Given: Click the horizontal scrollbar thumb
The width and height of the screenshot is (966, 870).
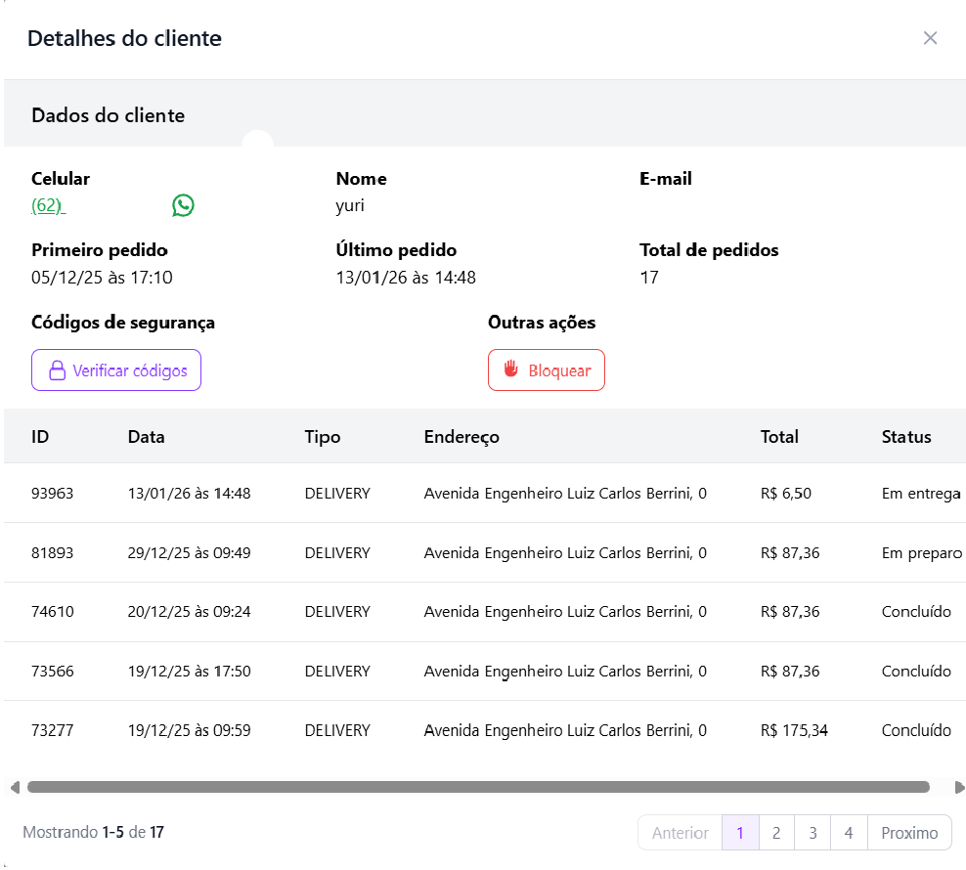Looking at the screenshot, I should pos(477,787).
